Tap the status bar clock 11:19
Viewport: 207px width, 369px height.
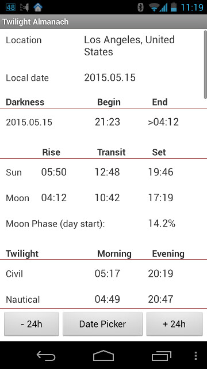pos(192,7)
